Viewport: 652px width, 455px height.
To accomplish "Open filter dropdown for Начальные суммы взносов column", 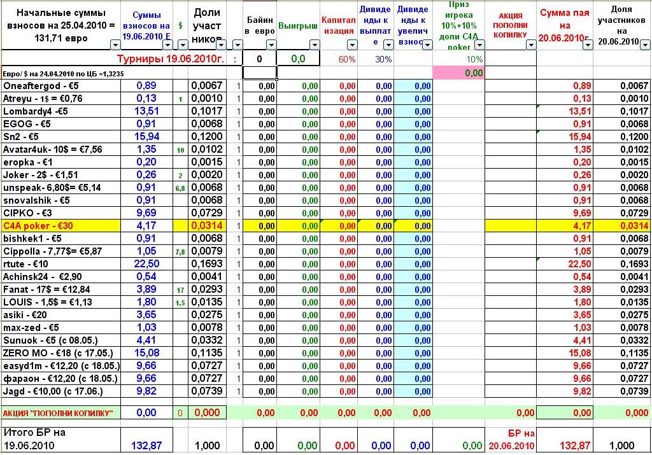I will [115, 45].
